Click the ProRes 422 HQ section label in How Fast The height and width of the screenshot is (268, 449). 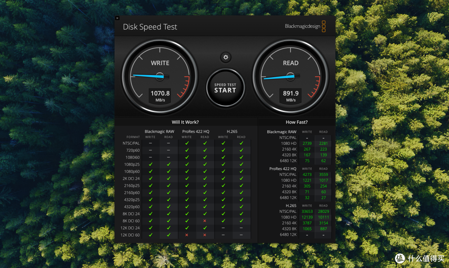click(x=283, y=168)
